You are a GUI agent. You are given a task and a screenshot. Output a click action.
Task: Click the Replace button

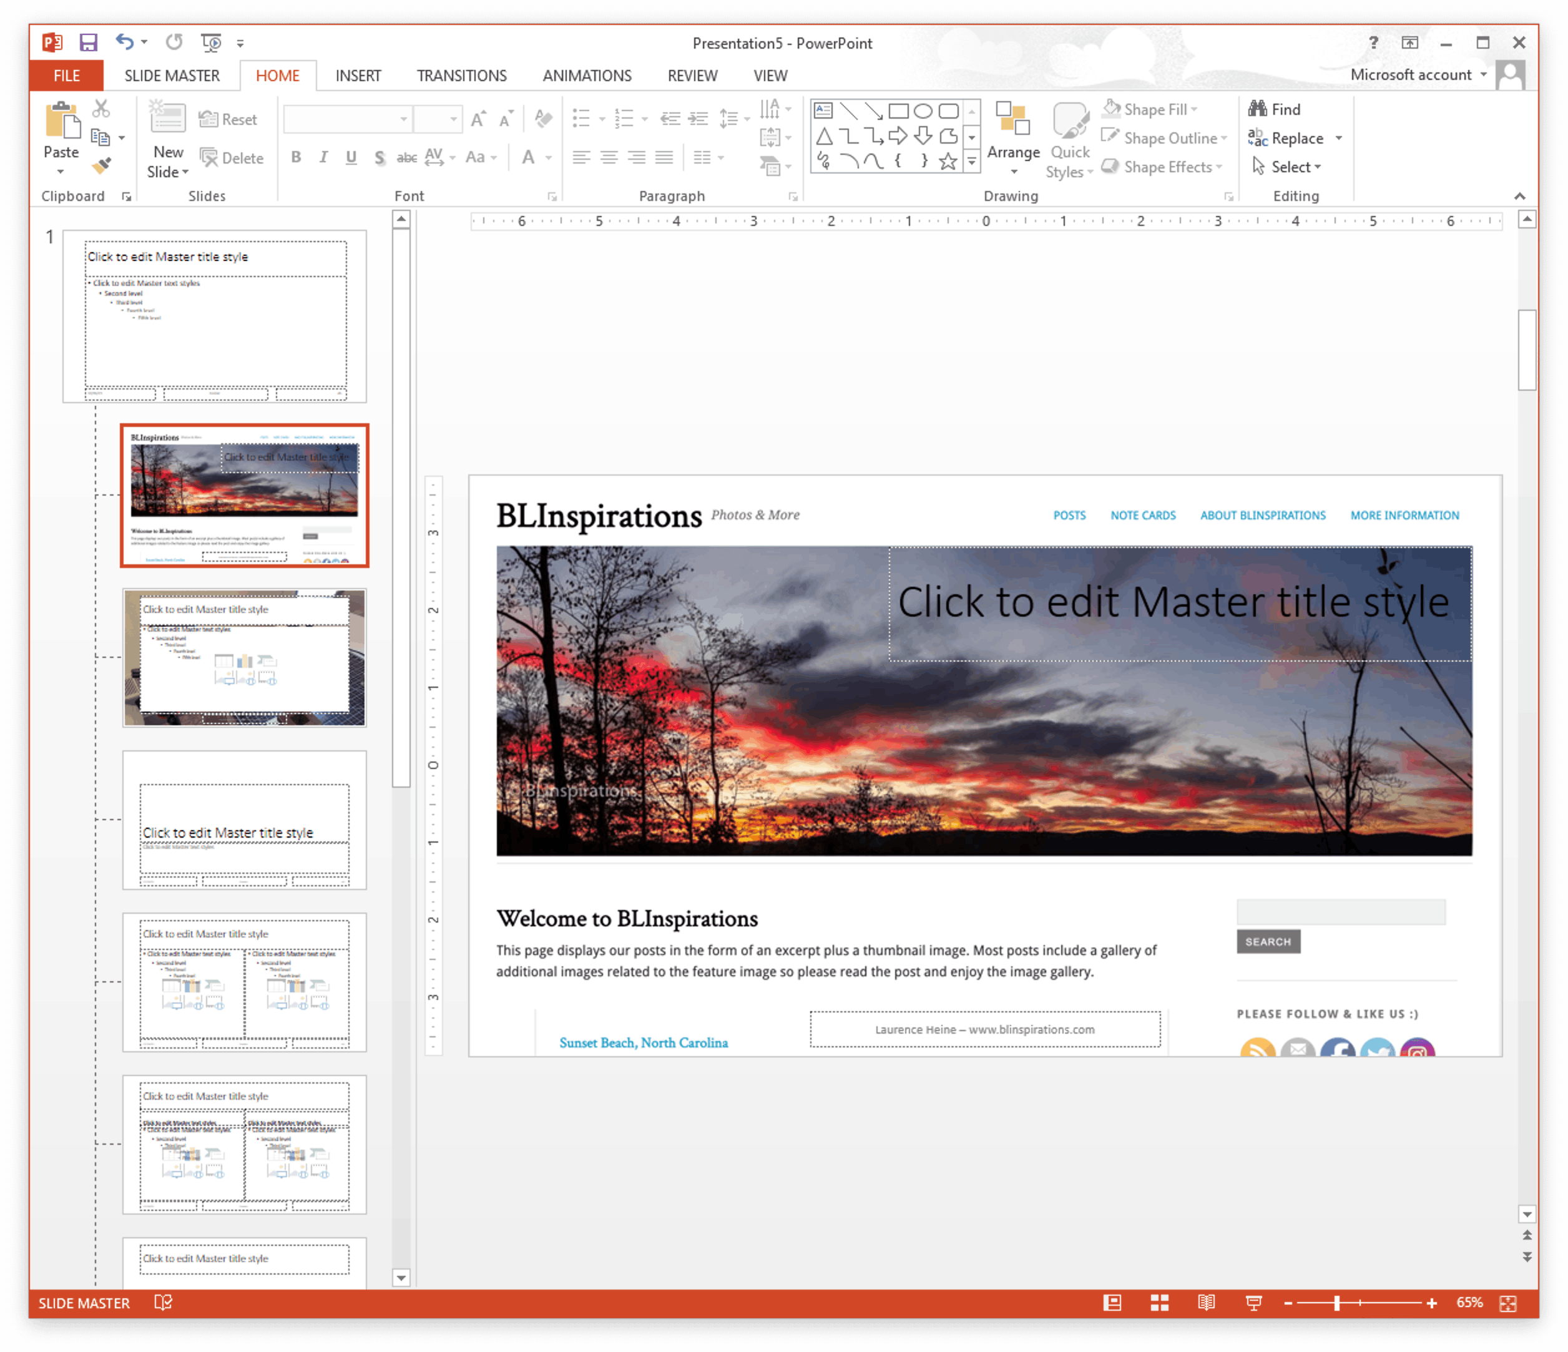(x=1286, y=138)
